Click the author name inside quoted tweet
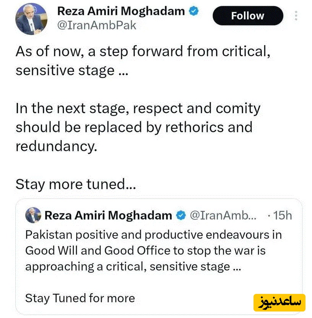The image size is (312, 318). 108,215
